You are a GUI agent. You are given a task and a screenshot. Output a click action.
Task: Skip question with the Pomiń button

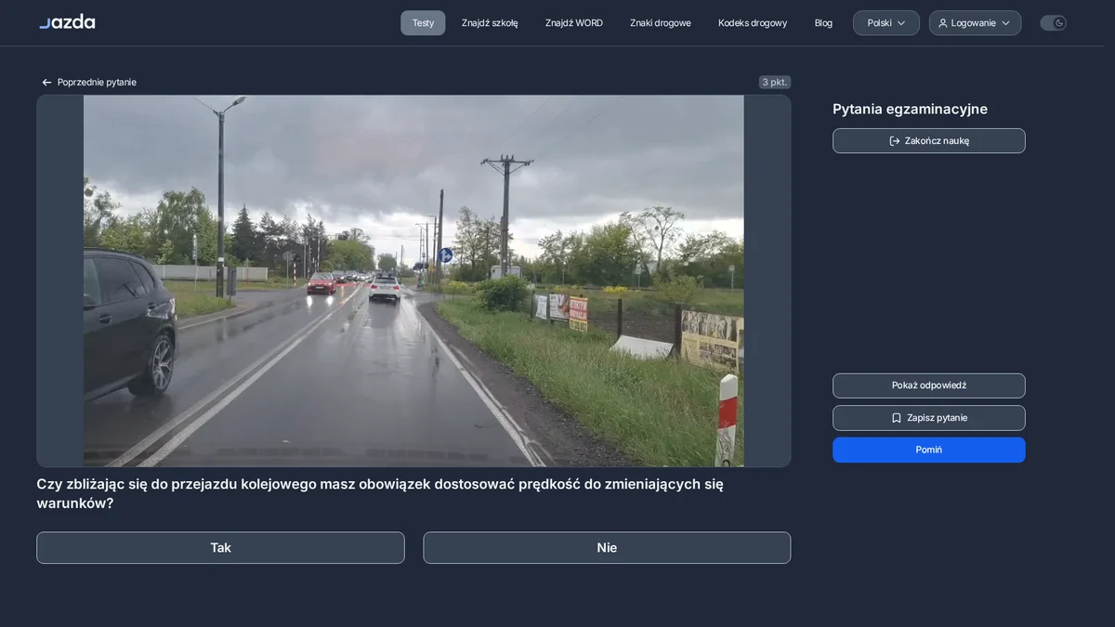click(x=929, y=450)
